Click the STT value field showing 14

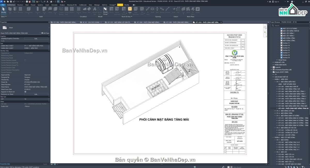coord(36,99)
